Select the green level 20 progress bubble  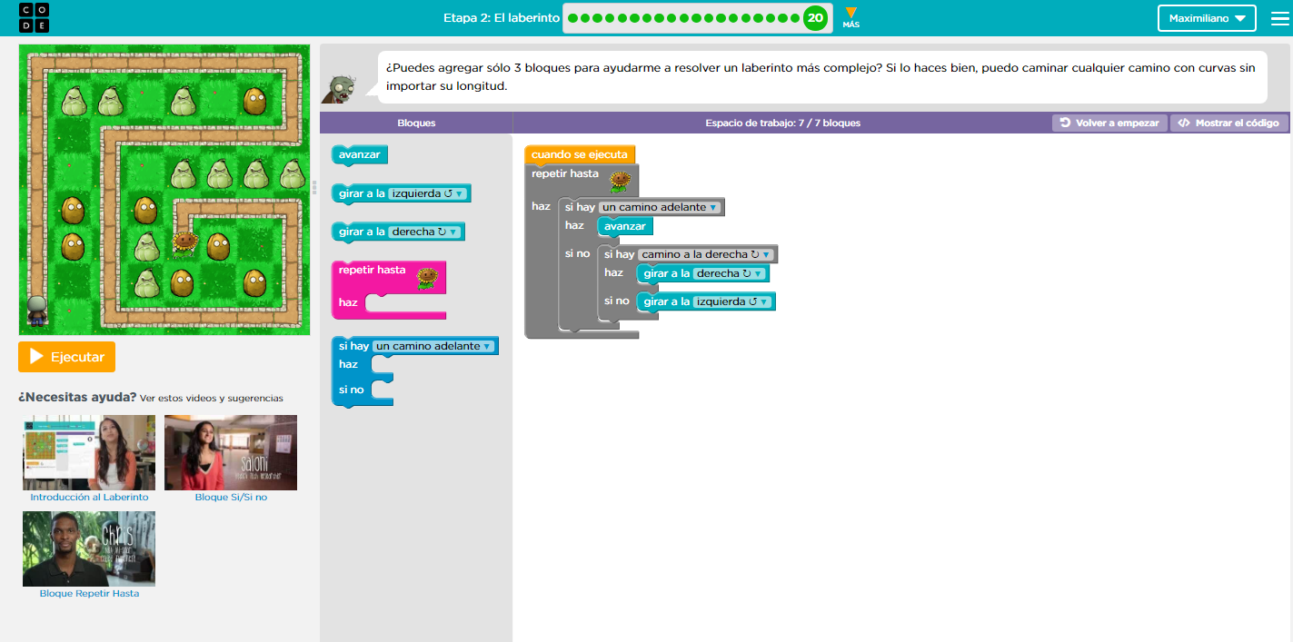coord(815,17)
